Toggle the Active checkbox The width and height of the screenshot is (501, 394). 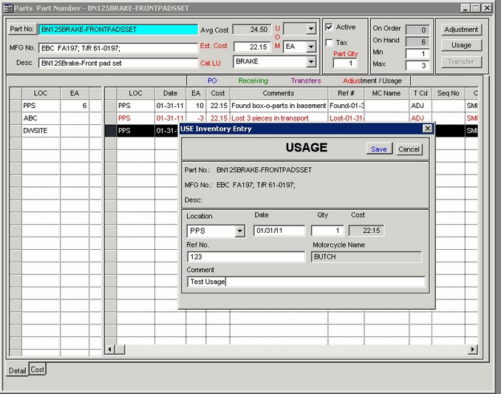click(x=330, y=27)
